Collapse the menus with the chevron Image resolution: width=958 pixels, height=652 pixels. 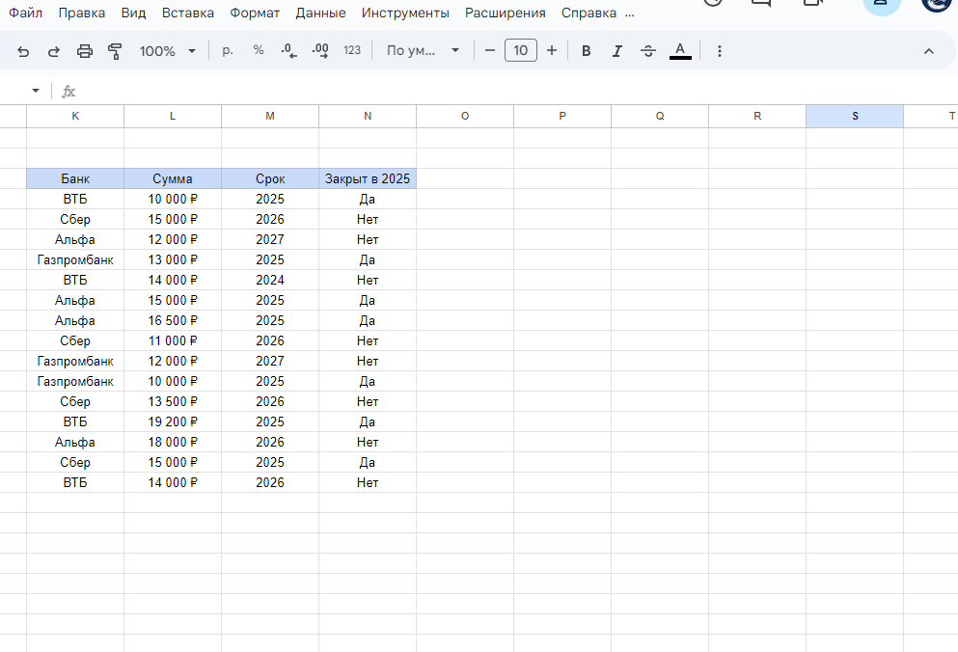(x=929, y=51)
